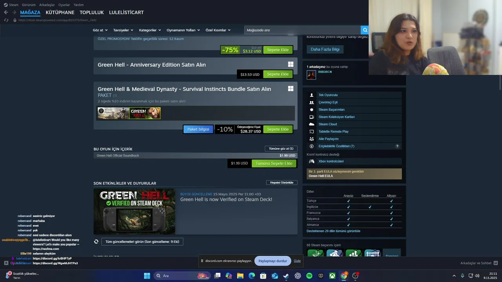Viewport: 502px width, 282px height.
Task: Click Windows icon on Survival Instincts Bundle
Action: (291, 89)
